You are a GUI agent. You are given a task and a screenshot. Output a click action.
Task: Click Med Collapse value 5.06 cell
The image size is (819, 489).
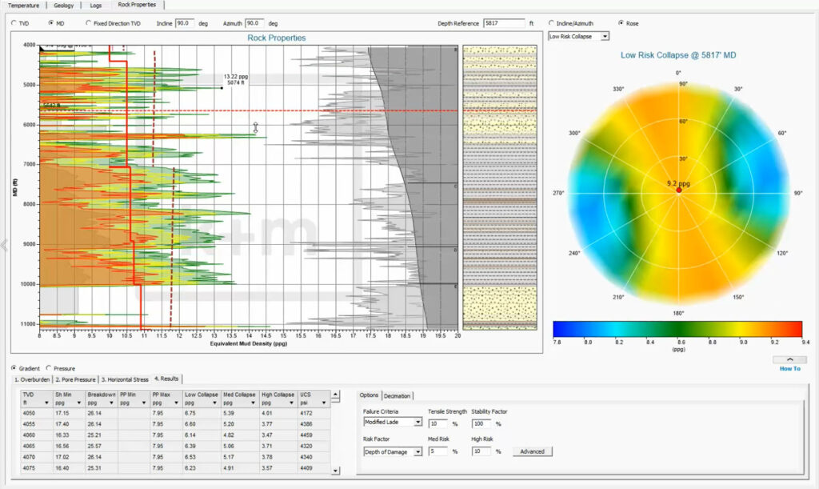point(240,446)
